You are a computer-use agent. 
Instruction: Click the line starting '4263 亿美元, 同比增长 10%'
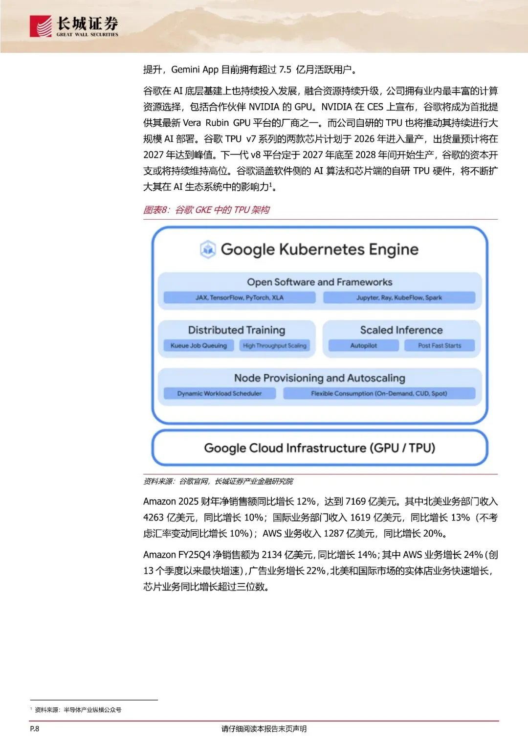321,518
